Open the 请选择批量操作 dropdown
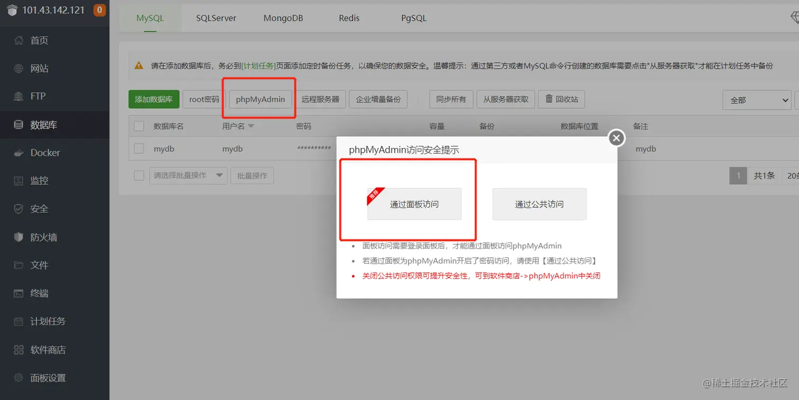 [x=188, y=175]
